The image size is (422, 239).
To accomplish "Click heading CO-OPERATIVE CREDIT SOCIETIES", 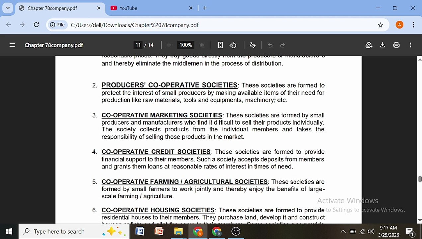I will 156,152.
